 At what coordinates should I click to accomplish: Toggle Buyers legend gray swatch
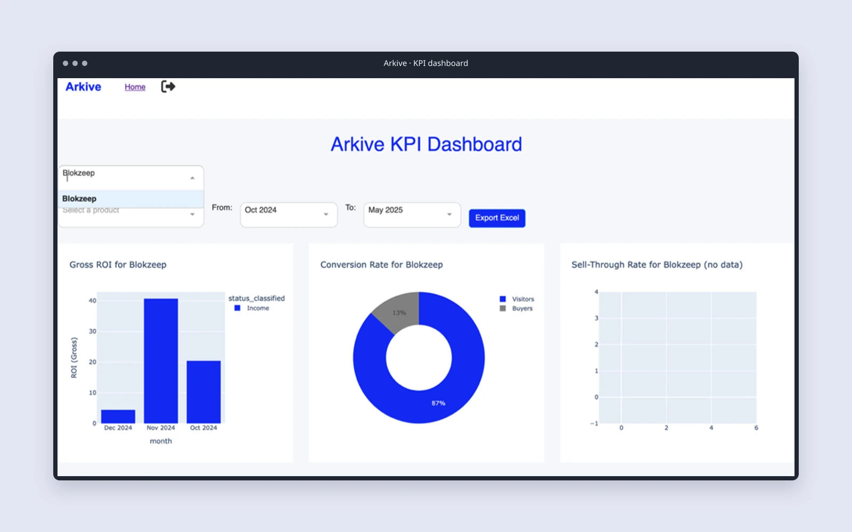point(503,309)
